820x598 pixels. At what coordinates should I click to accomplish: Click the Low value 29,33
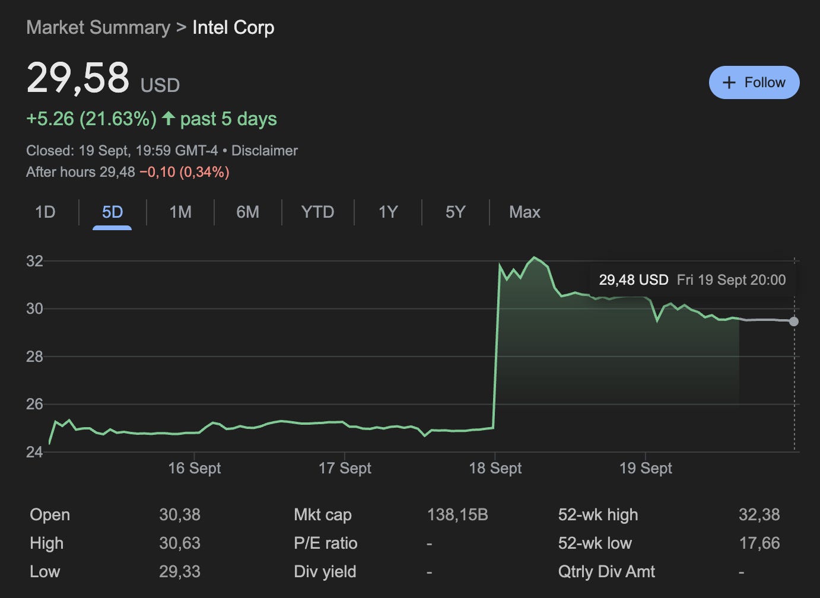(x=180, y=571)
